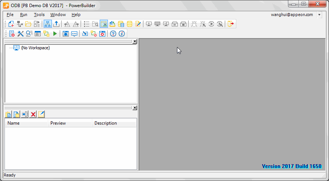Viewport: 329px width, 181px height.
Task: Close the system tree panel
Action: [135, 41]
